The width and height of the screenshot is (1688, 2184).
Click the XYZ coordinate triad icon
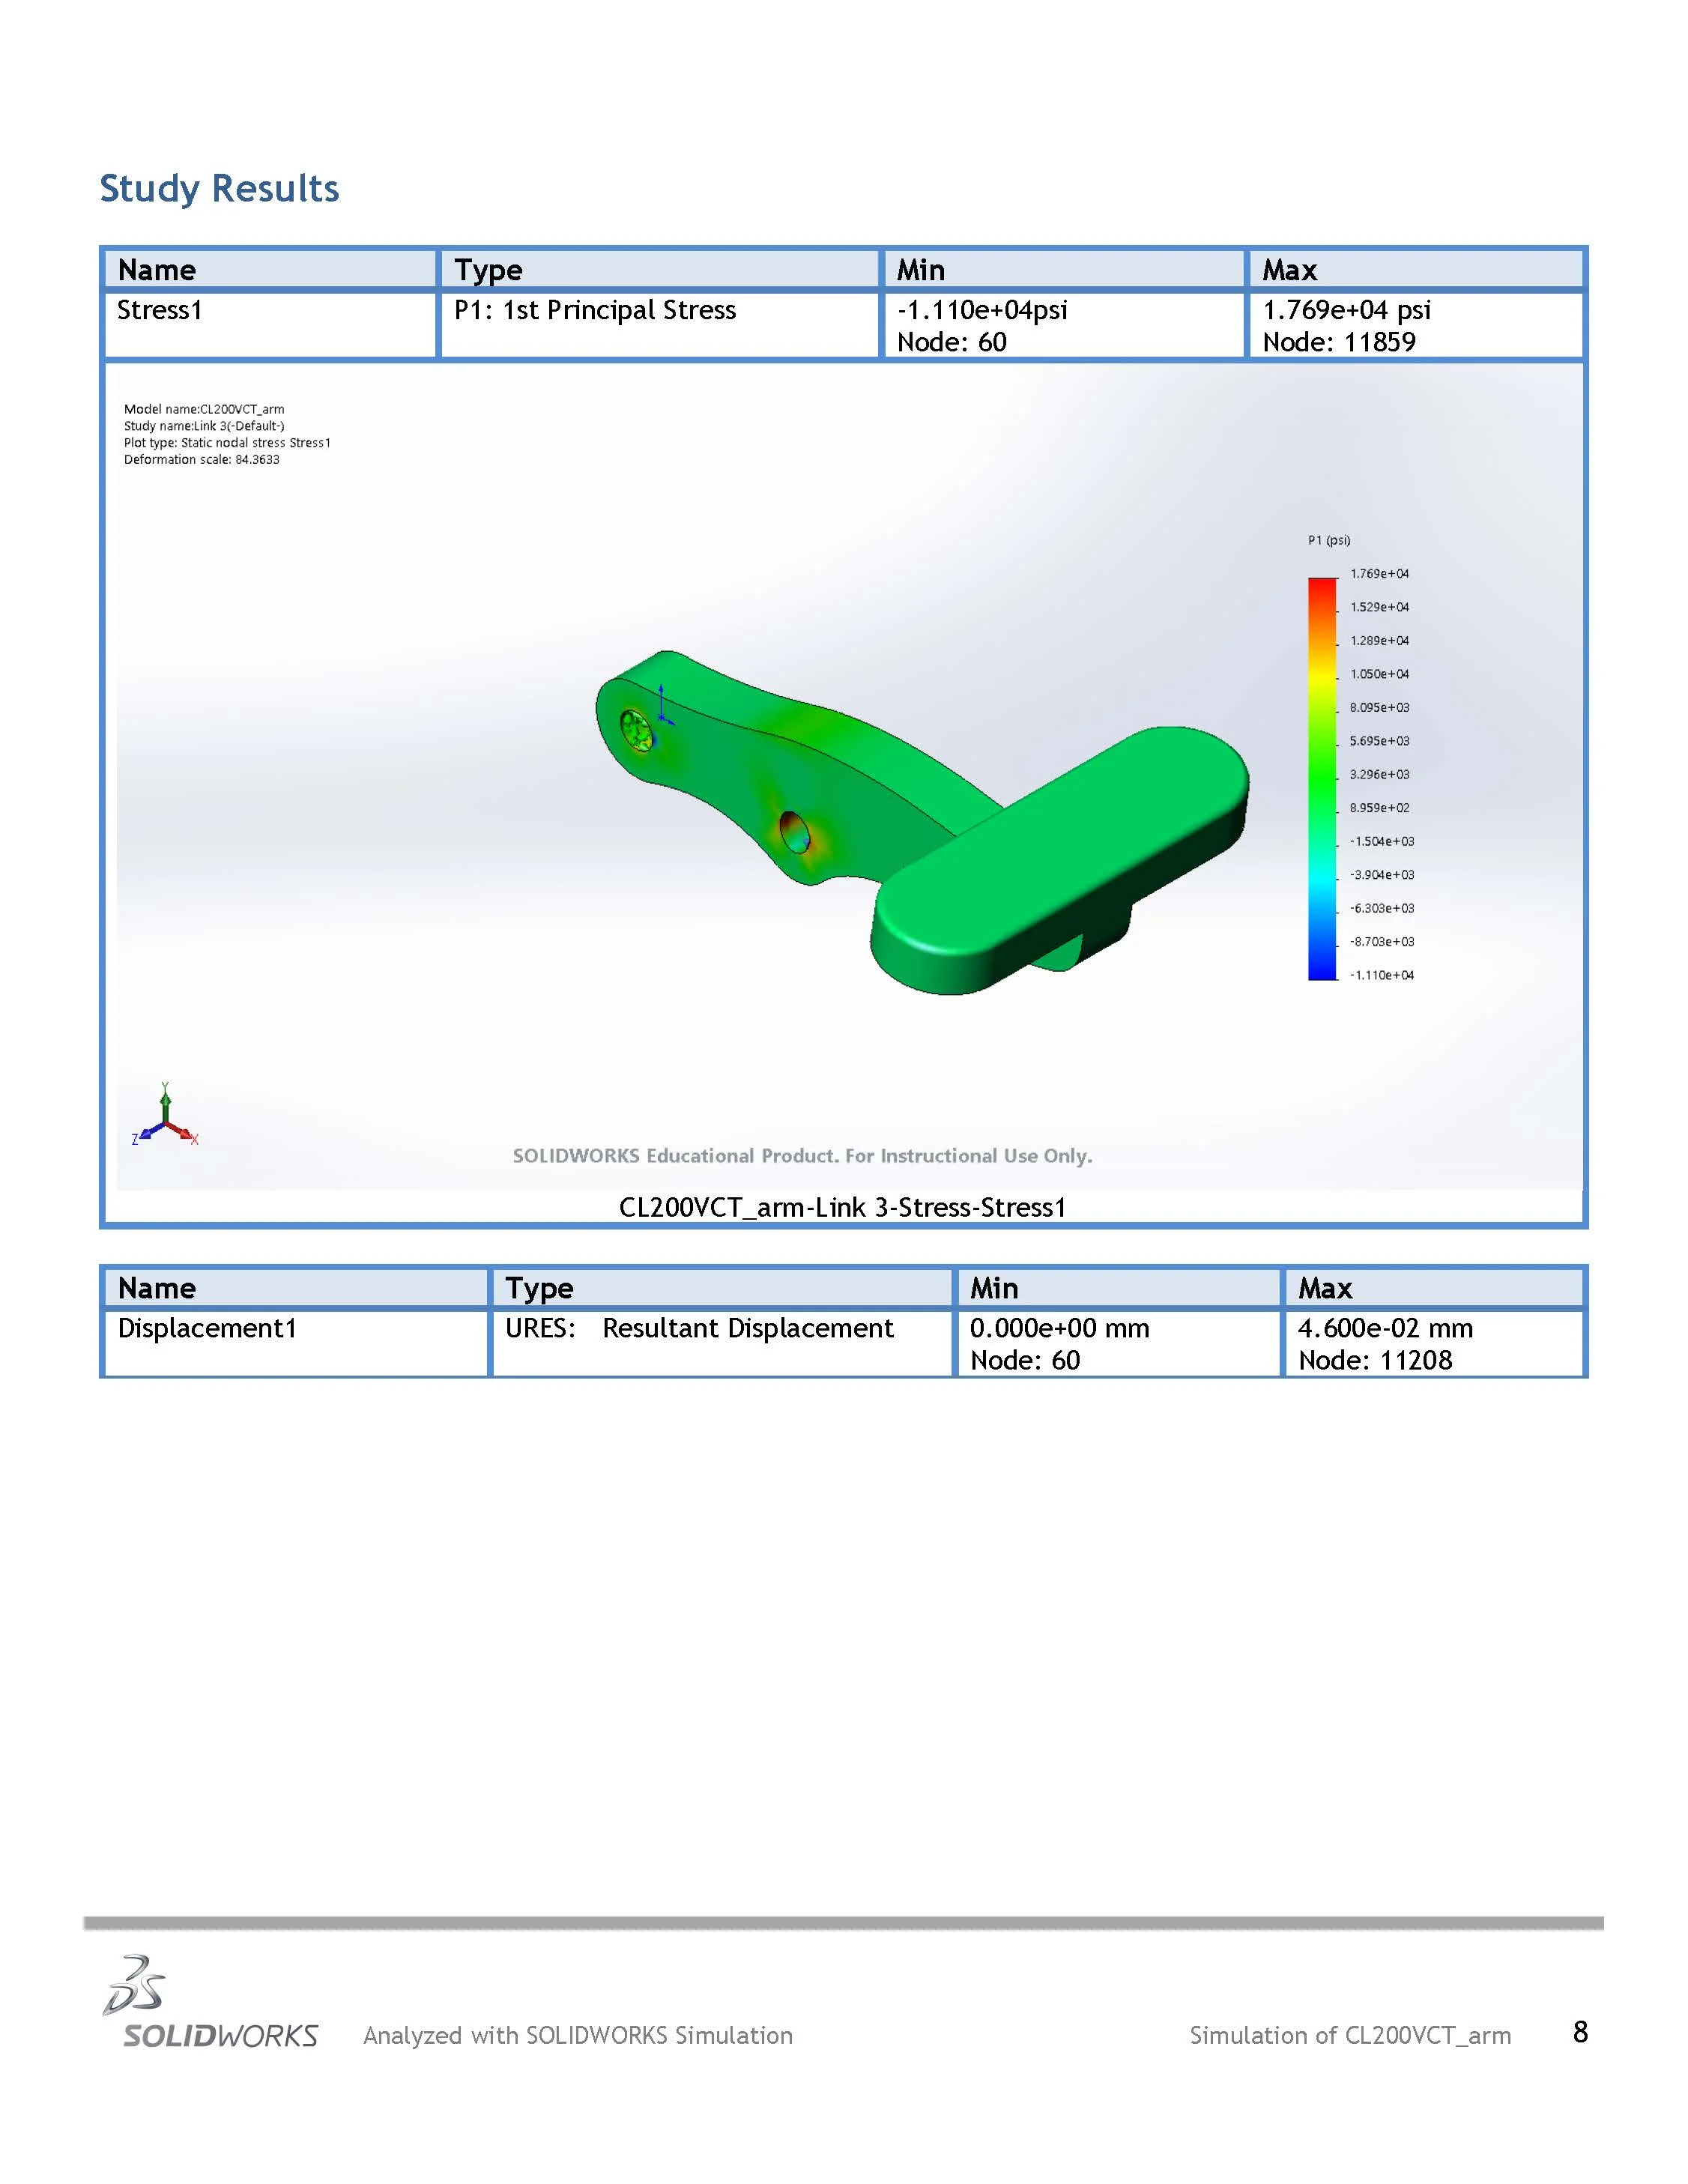pos(165,1116)
